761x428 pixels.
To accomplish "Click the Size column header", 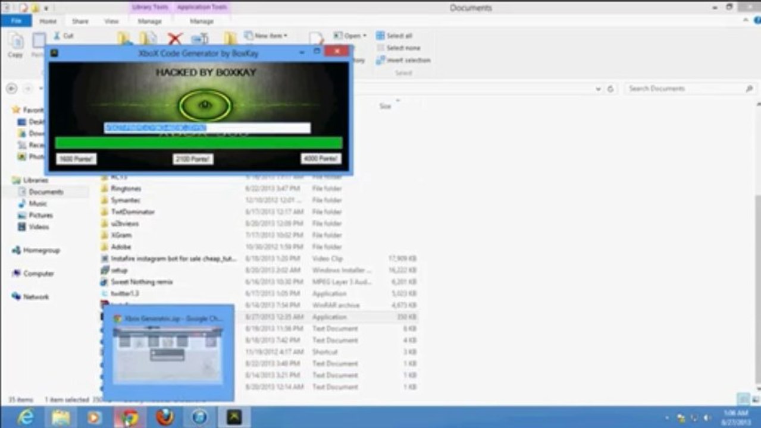I will click(x=385, y=106).
